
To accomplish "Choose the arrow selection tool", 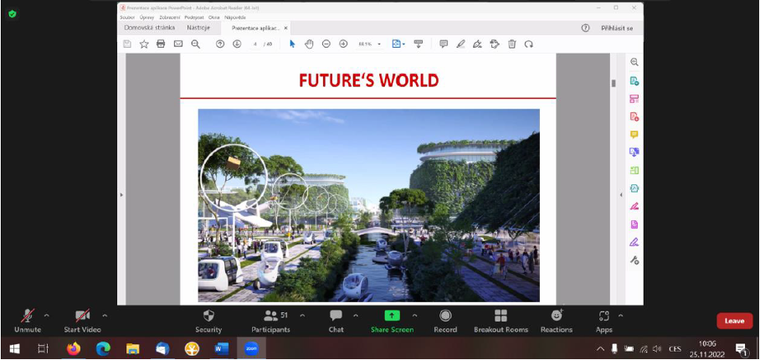I will click(292, 44).
